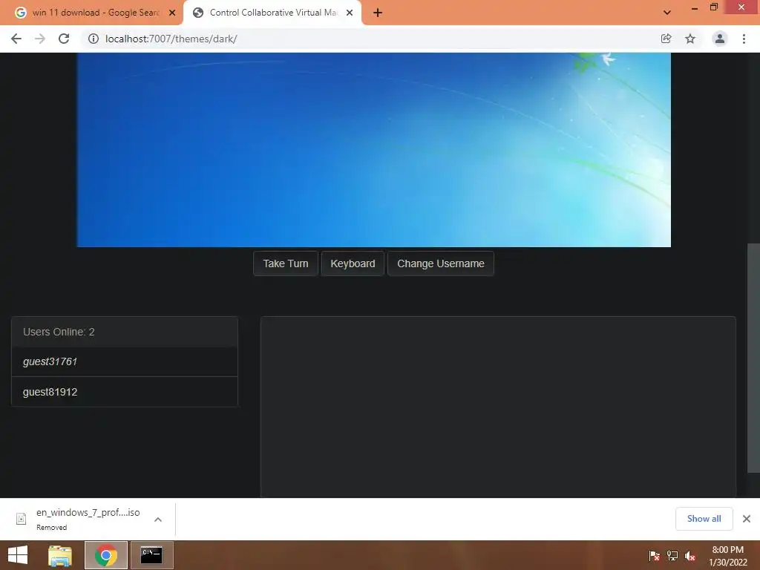
Task: Share this page icon in address bar
Action: click(666, 39)
